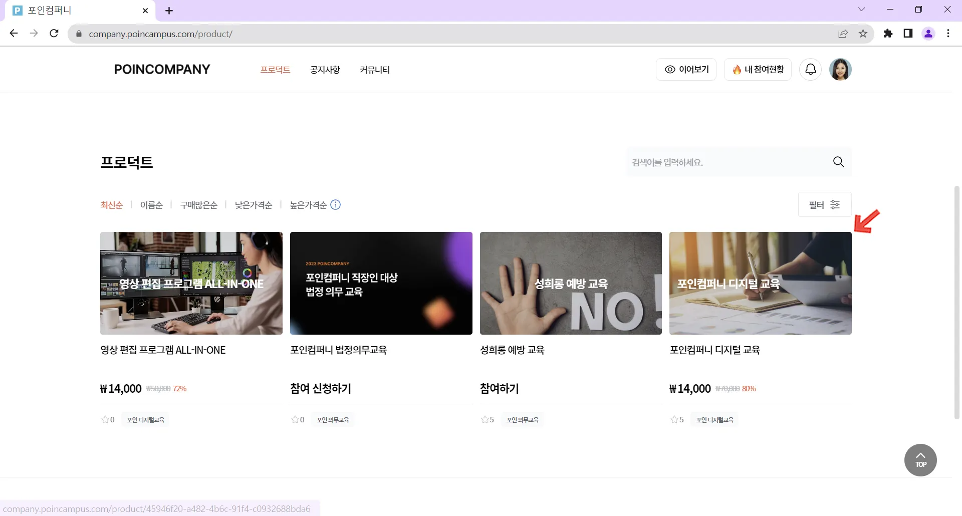Viewport: 962px width, 516px height.
Task: Click star rating of 영상 편집 프로그램
Action: [108, 419]
